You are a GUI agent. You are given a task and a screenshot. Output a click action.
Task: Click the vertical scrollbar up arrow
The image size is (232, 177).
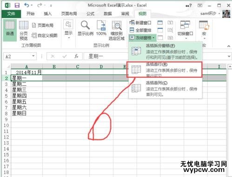(x=230, y=67)
